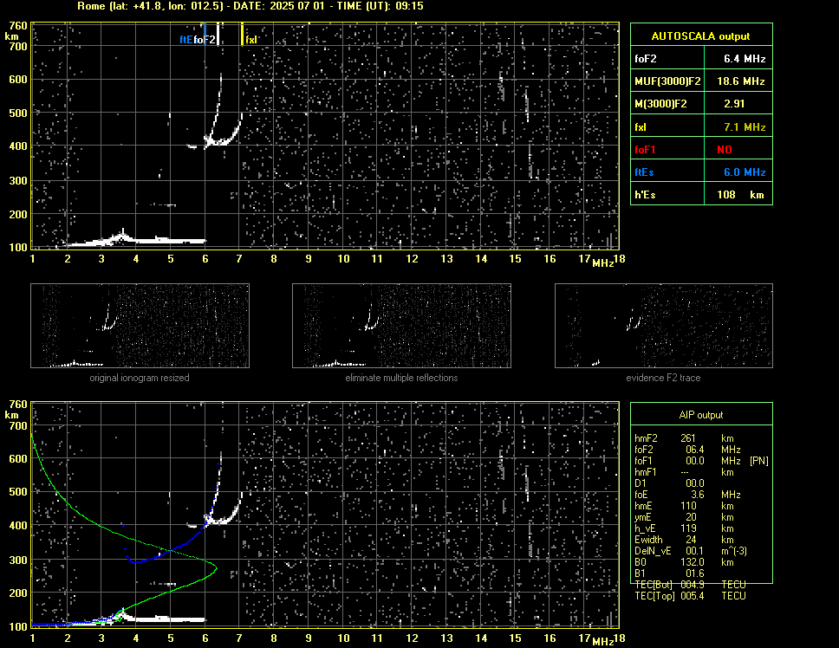The image size is (839, 648).
Task: Click the green electron density profile peak
Action: (x=215, y=567)
